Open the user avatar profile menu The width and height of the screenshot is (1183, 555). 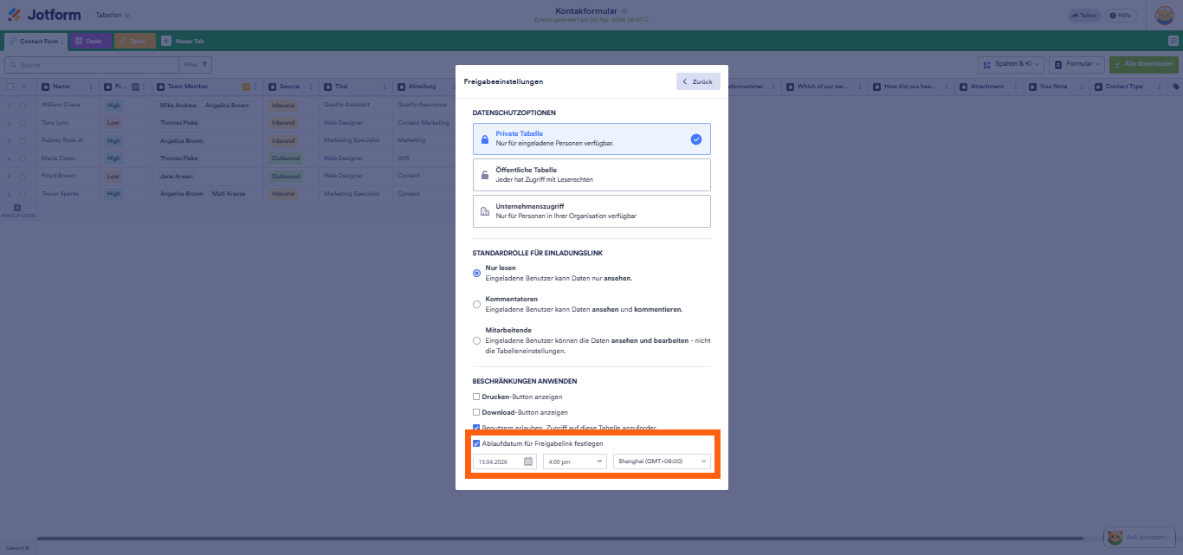(x=1165, y=15)
